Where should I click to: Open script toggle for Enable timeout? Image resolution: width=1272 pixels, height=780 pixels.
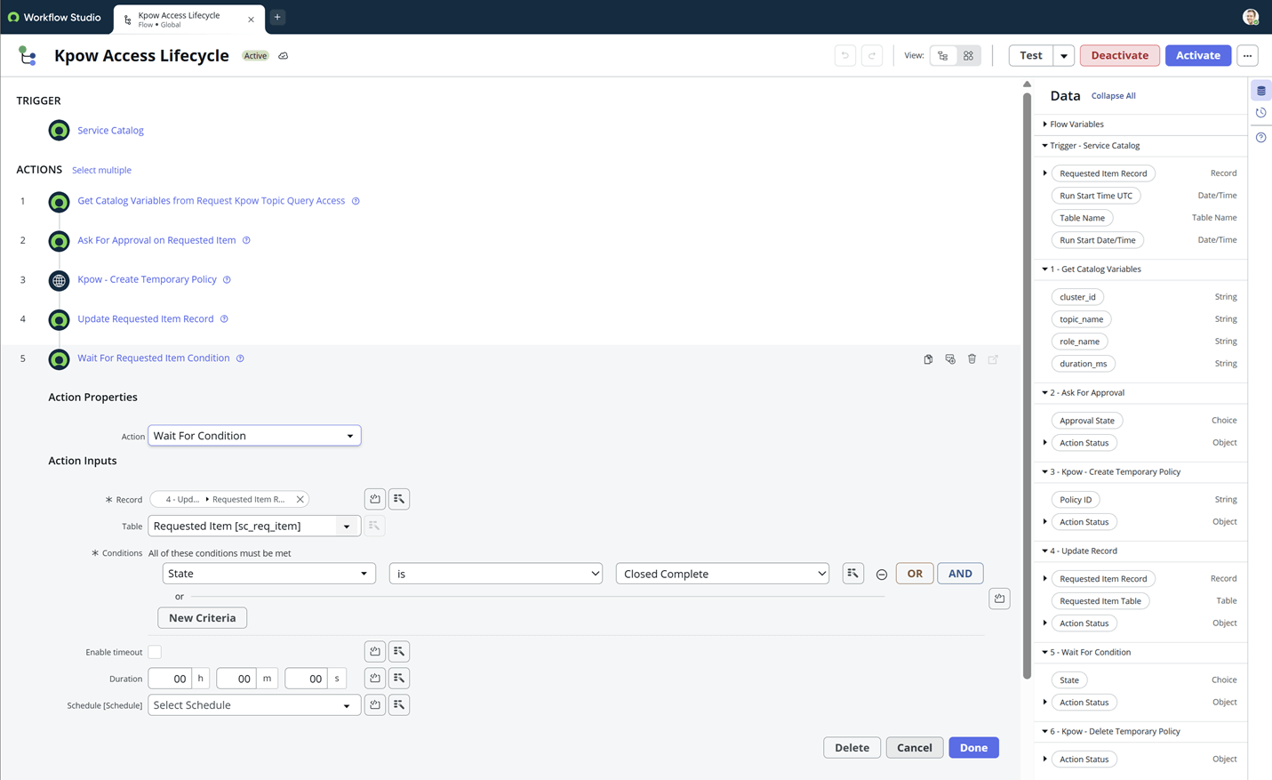coord(375,652)
